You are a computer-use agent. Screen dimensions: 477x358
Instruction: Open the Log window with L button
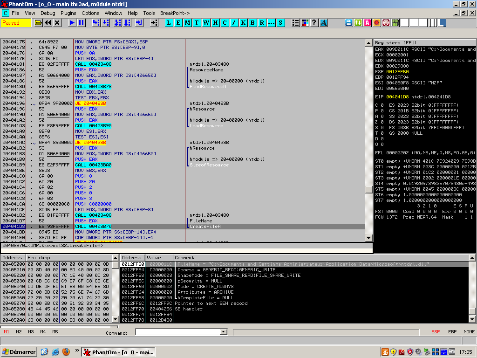169,23
